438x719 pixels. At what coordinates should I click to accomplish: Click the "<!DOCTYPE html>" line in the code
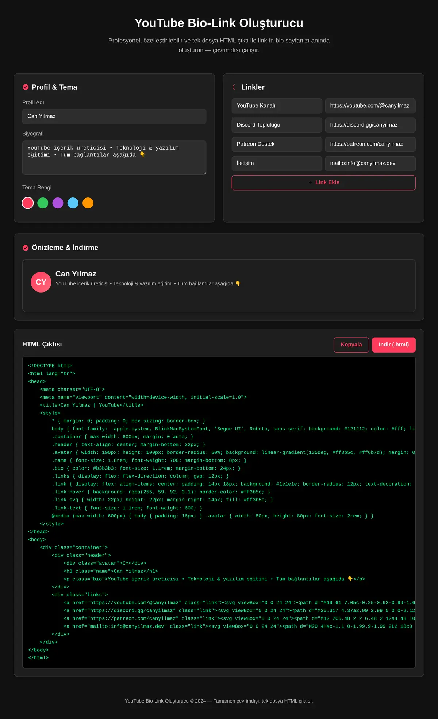pyautogui.click(x=50, y=366)
